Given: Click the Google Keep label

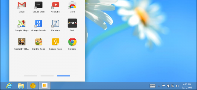Looking at the screenshot, I should tap(55, 49).
